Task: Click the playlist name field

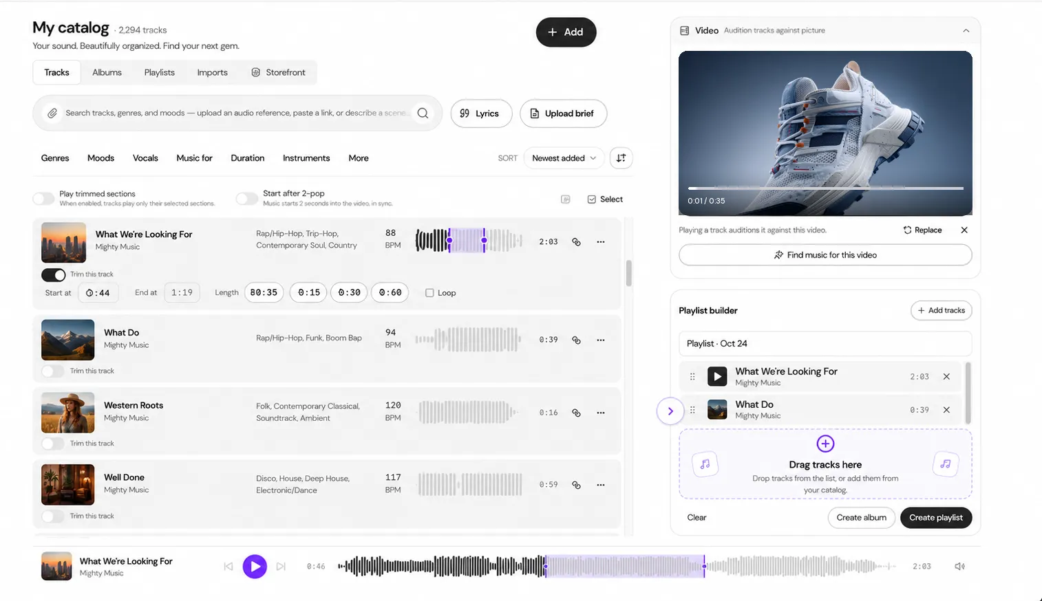Action: [x=825, y=344]
